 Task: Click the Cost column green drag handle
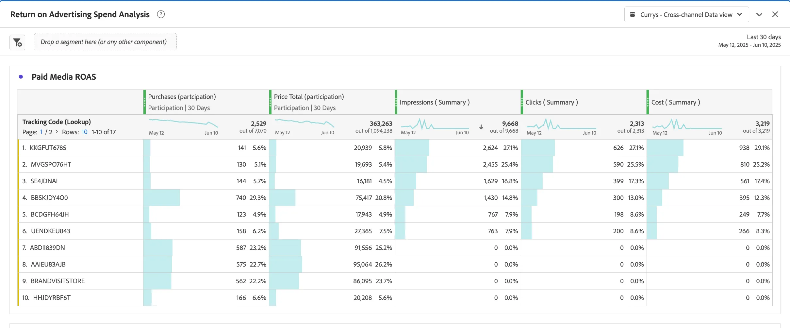click(648, 102)
